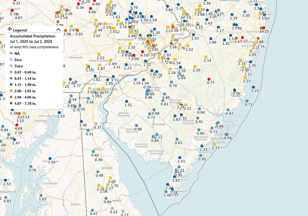Click the 2.14 station marker in central New Jersey
Screen dimensions: 308x216
click(x=206, y=57)
